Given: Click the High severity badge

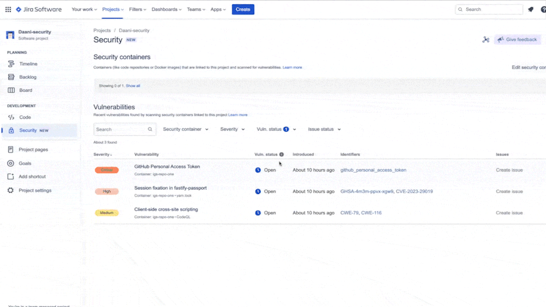Looking at the screenshot, I should (107, 191).
